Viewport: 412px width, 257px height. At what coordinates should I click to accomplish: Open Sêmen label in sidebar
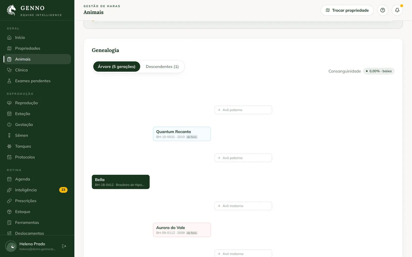(x=22, y=135)
